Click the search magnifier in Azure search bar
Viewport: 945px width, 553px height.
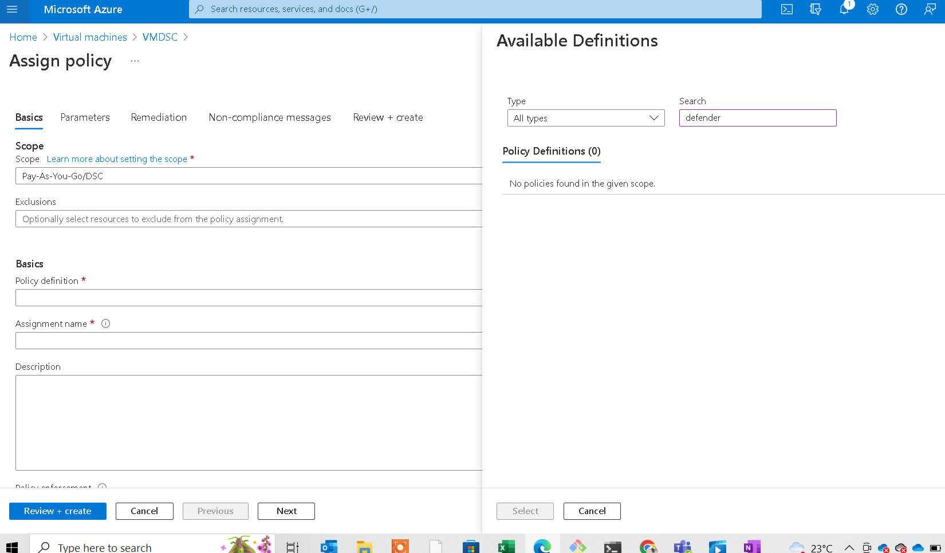tap(199, 9)
